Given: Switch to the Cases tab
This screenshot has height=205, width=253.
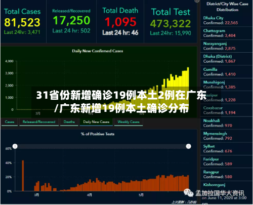Looking at the screenshot, I should pos(10,122).
